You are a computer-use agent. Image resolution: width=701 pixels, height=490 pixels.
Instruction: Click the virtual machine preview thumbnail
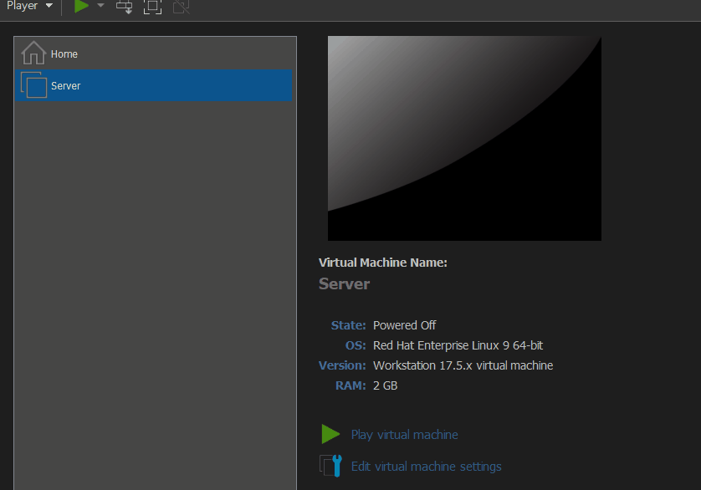[x=464, y=139]
